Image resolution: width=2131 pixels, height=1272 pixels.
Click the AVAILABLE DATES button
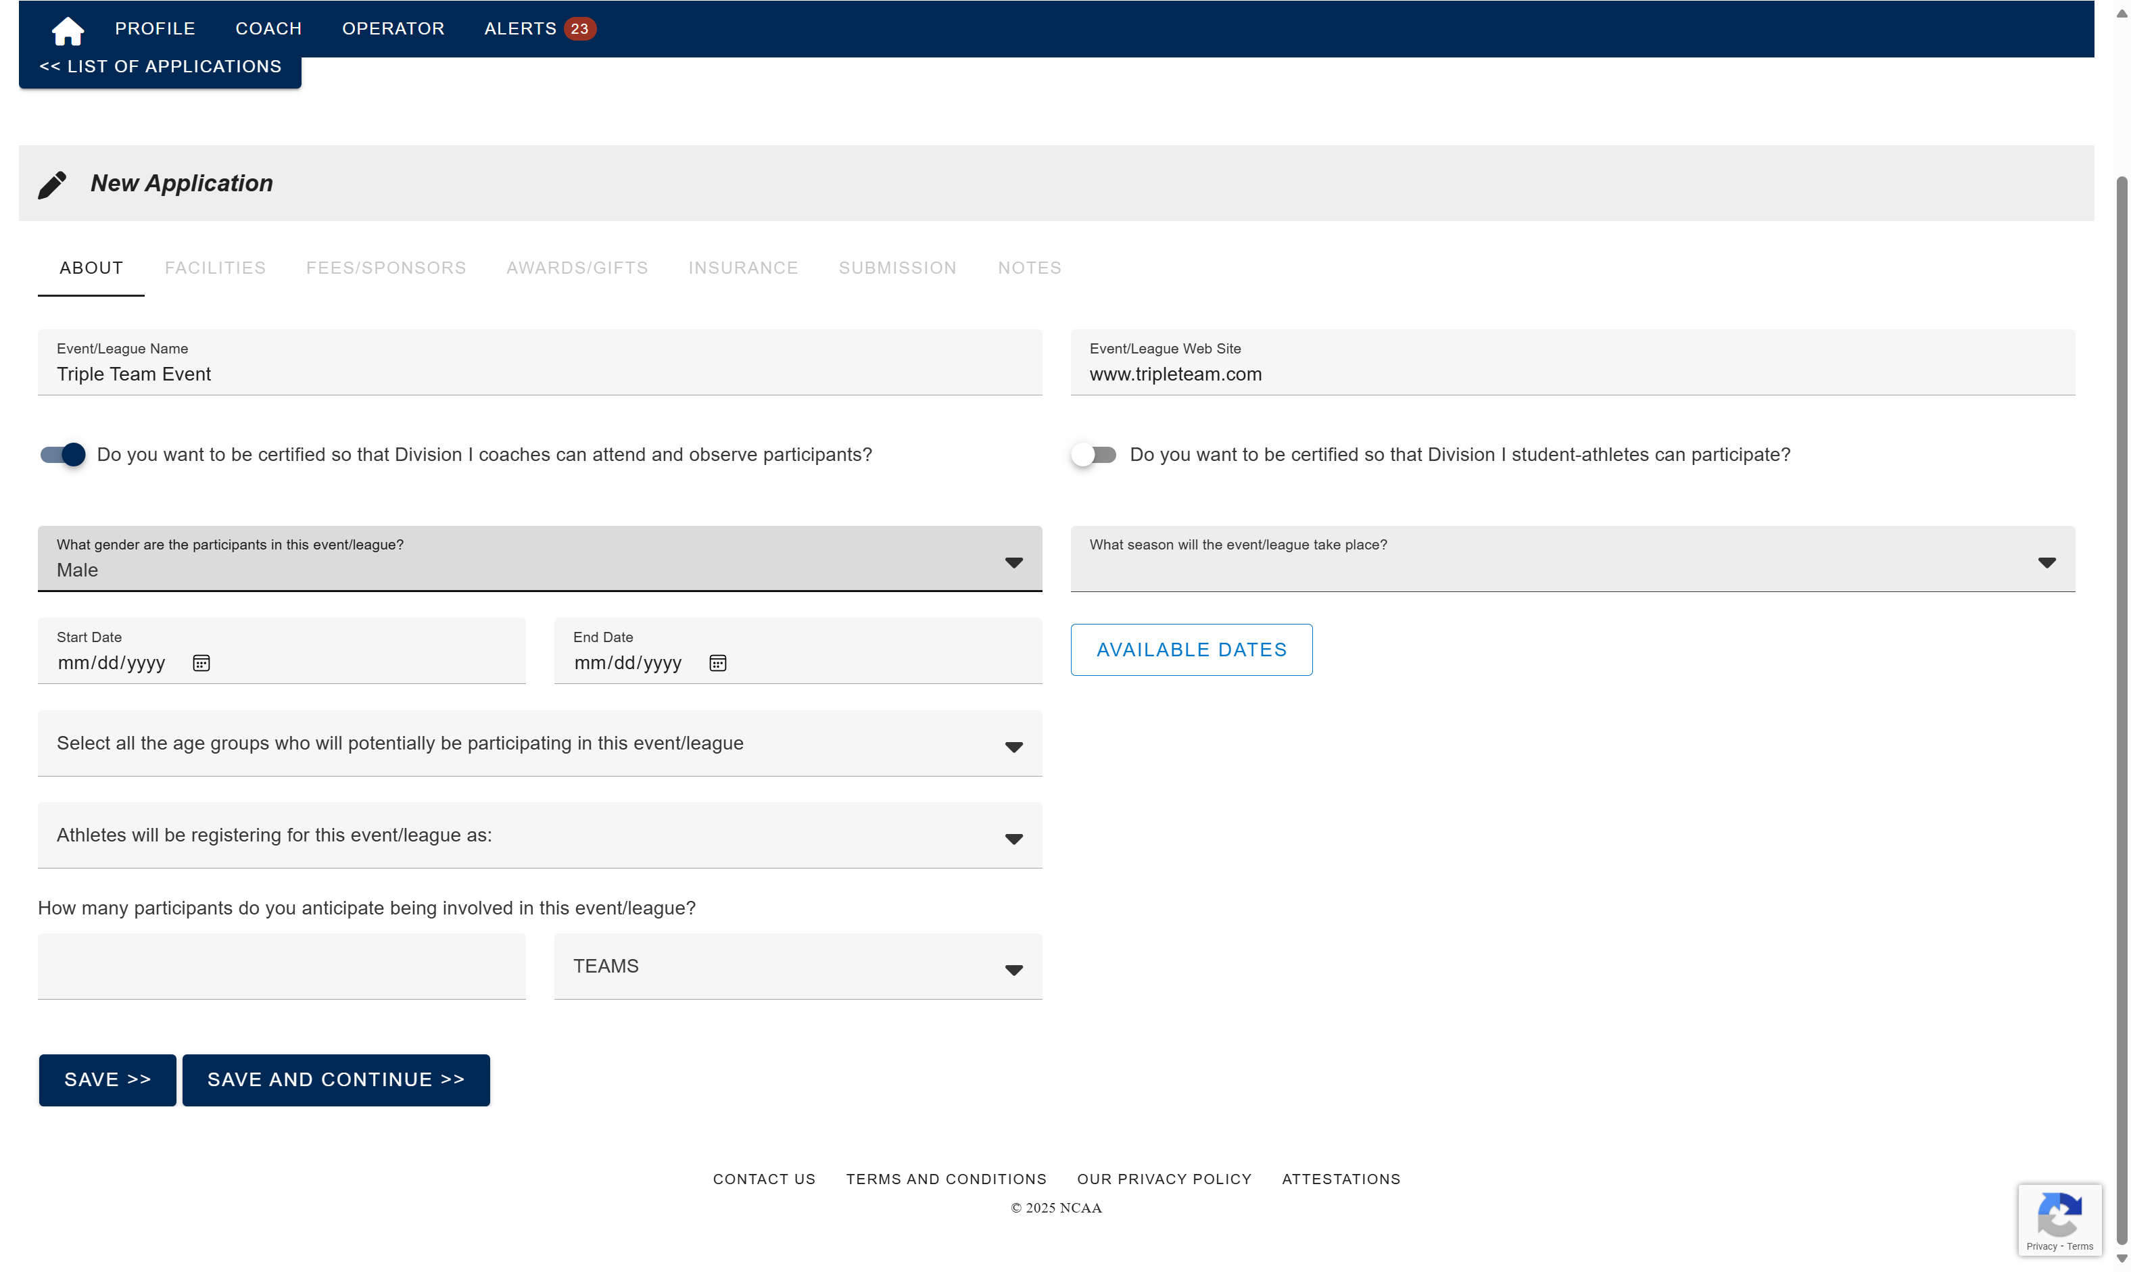1191,650
